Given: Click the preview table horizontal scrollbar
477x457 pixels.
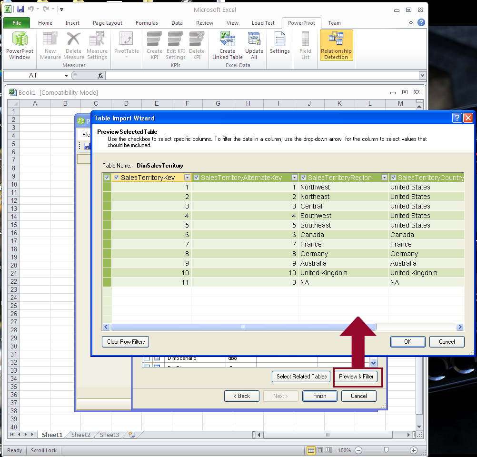Looking at the screenshot, I should click(243, 327).
